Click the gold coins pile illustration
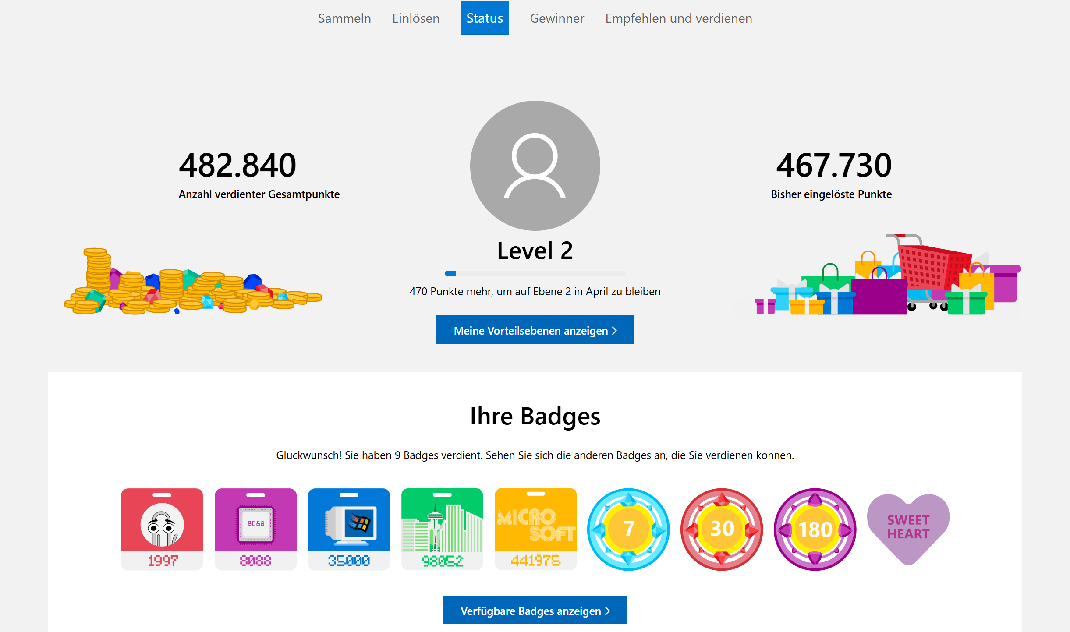Screen dimensions: 1070x632 tap(193, 285)
